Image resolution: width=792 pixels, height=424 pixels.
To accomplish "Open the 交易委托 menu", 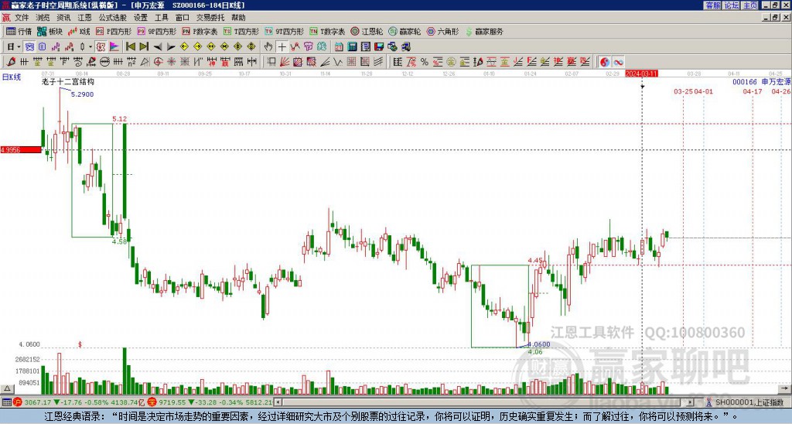I will pyautogui.click(x=210, y=18).
